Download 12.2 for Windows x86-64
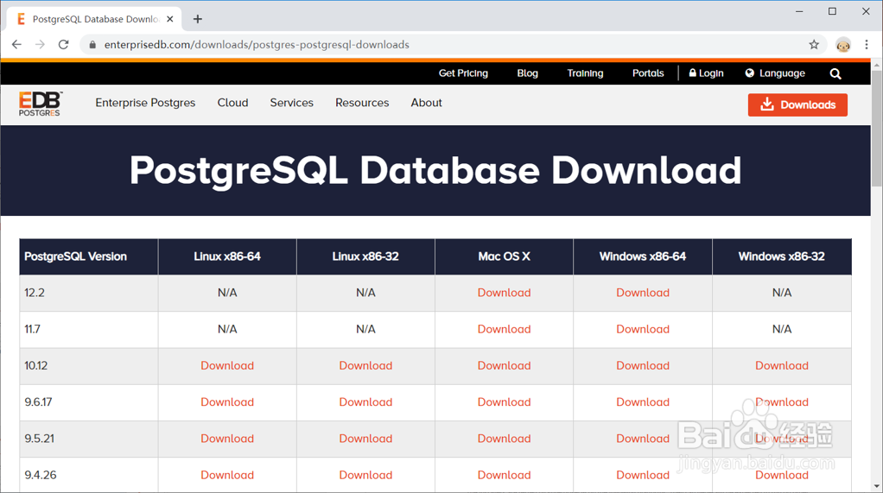883x493 pixels. click(x=643, y=293)
